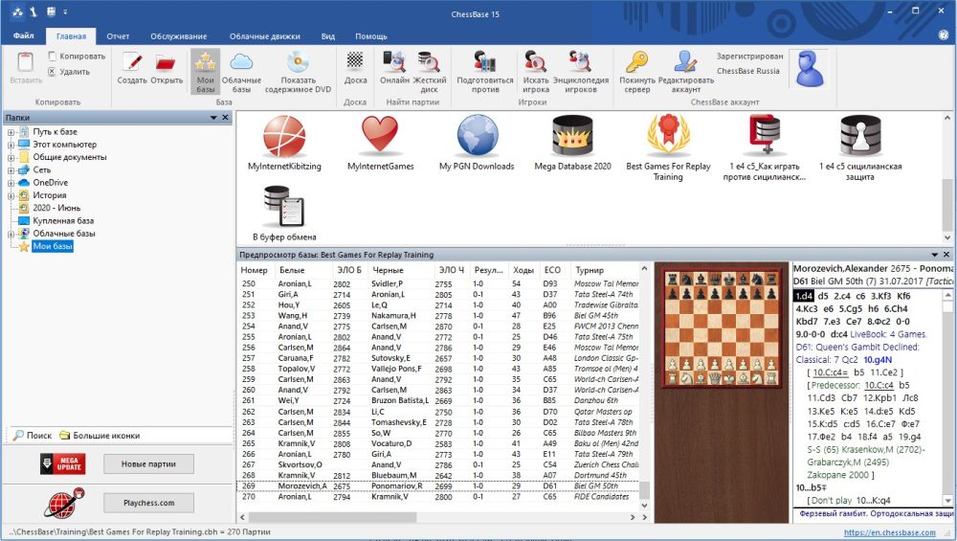Viewport: 957px width, 541px height.
Task: Select the 2020 - Июнь folder
Action: coord(56,208)
